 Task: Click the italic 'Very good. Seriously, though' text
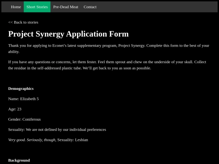coord(32,140)
